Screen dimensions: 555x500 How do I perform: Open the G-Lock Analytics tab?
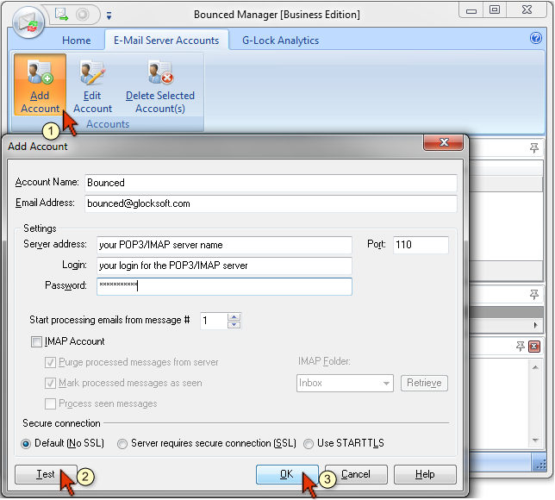[280, 41]
